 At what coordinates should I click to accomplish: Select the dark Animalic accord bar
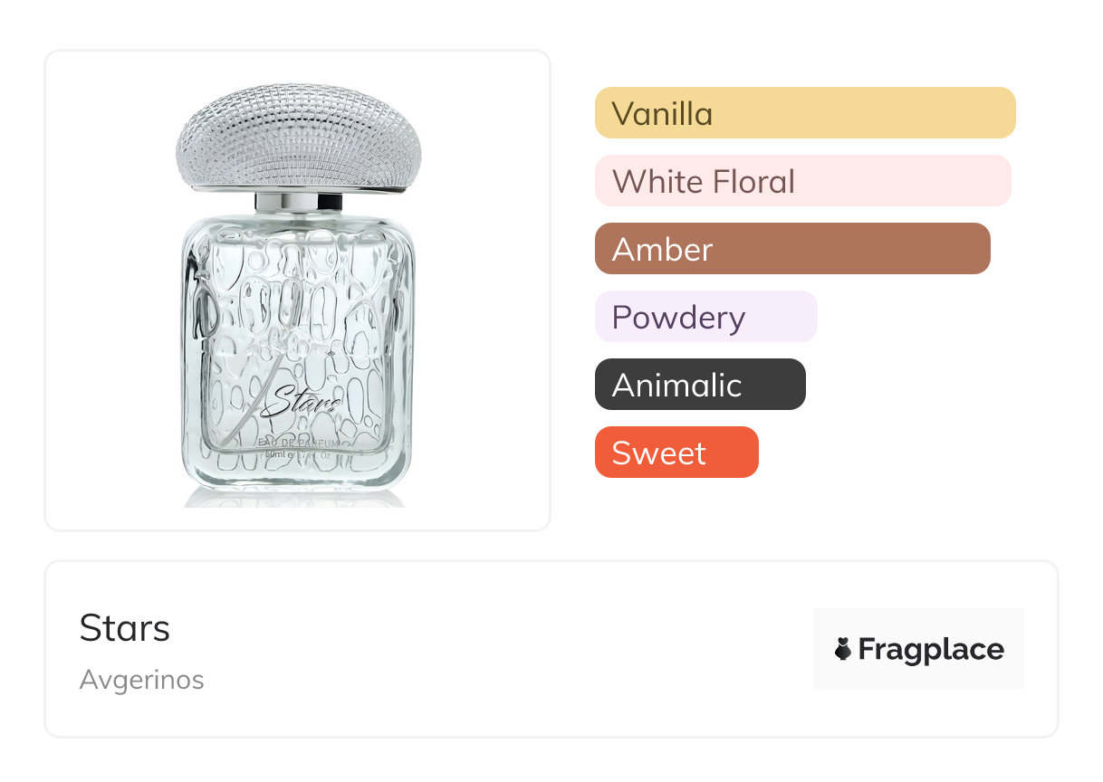tap(699, 385)
